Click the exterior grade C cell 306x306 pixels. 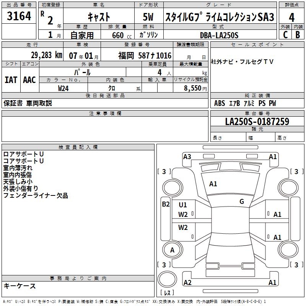point(285,34)
